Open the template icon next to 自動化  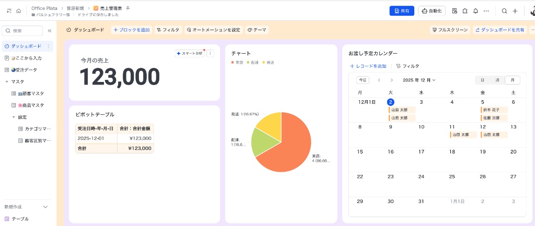click(455, 11)
